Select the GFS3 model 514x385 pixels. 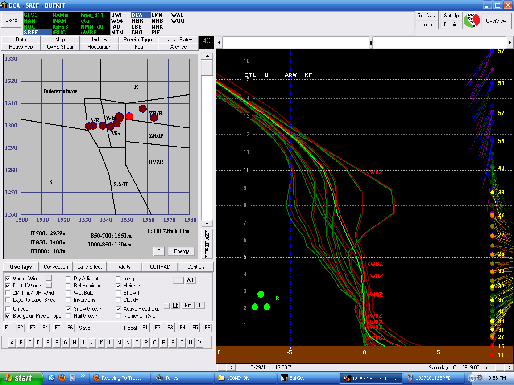click(31, 15)
